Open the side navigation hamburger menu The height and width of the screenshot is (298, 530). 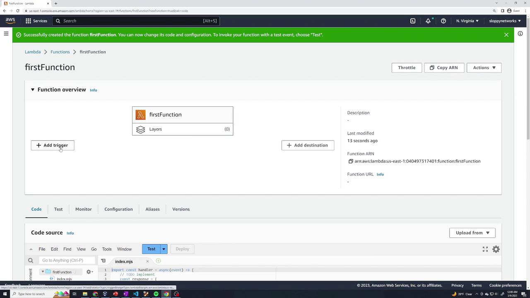click(6, 34)
